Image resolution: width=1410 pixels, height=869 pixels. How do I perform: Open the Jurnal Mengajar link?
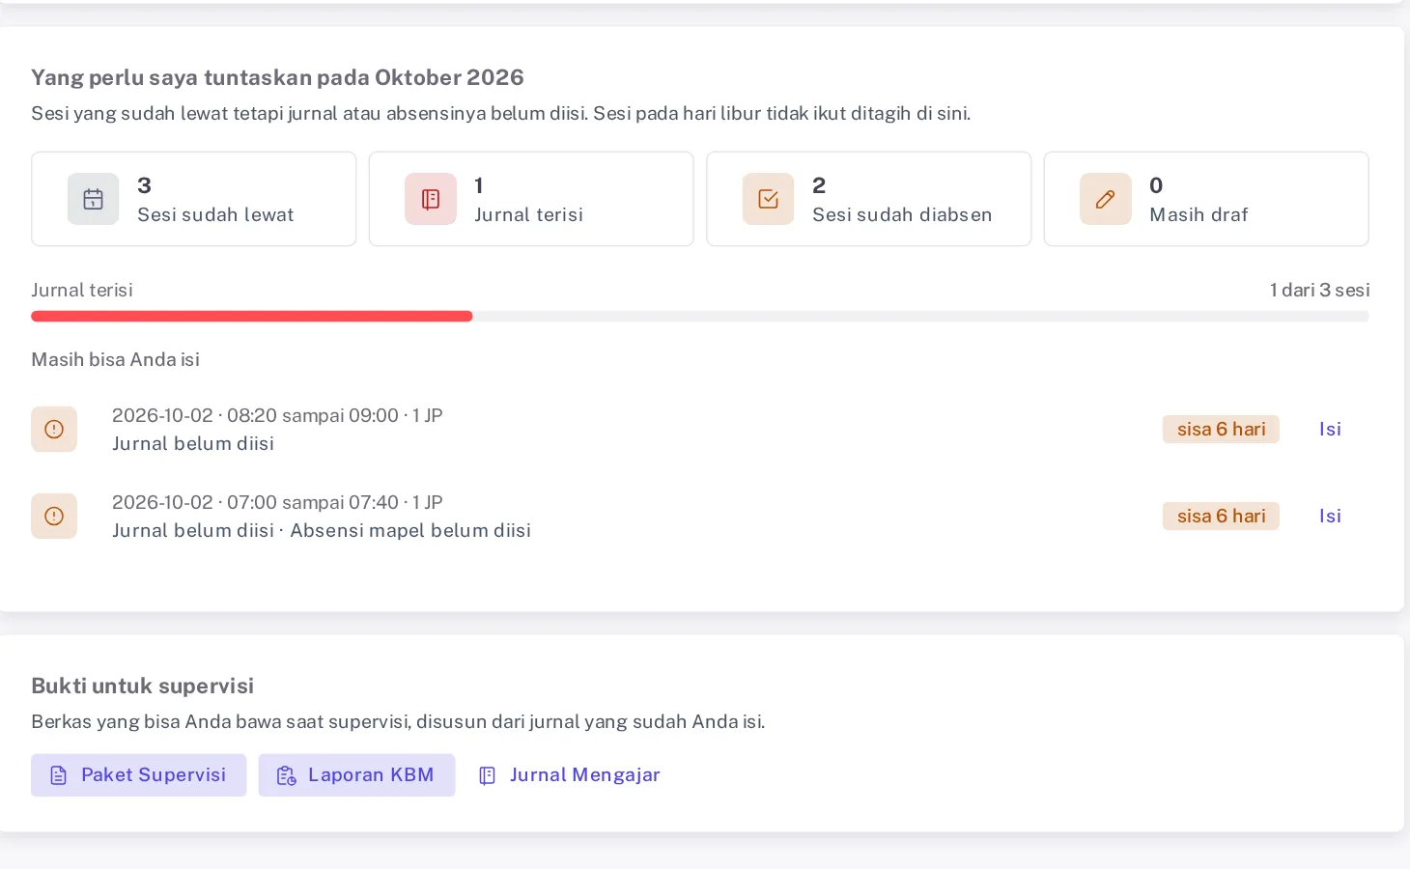(x=570, y=775)
